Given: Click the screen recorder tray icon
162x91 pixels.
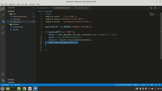Looking at the screenshot, I should tap(137, 89).
